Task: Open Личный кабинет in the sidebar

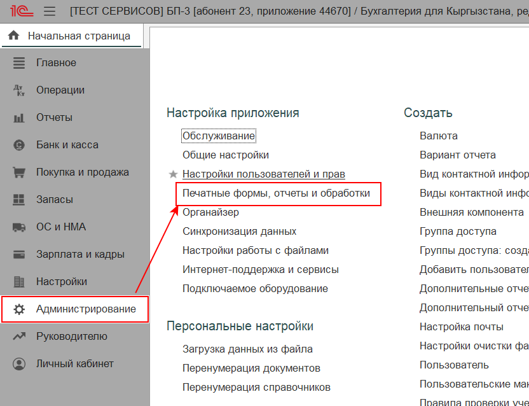Action: click(74, 364)
